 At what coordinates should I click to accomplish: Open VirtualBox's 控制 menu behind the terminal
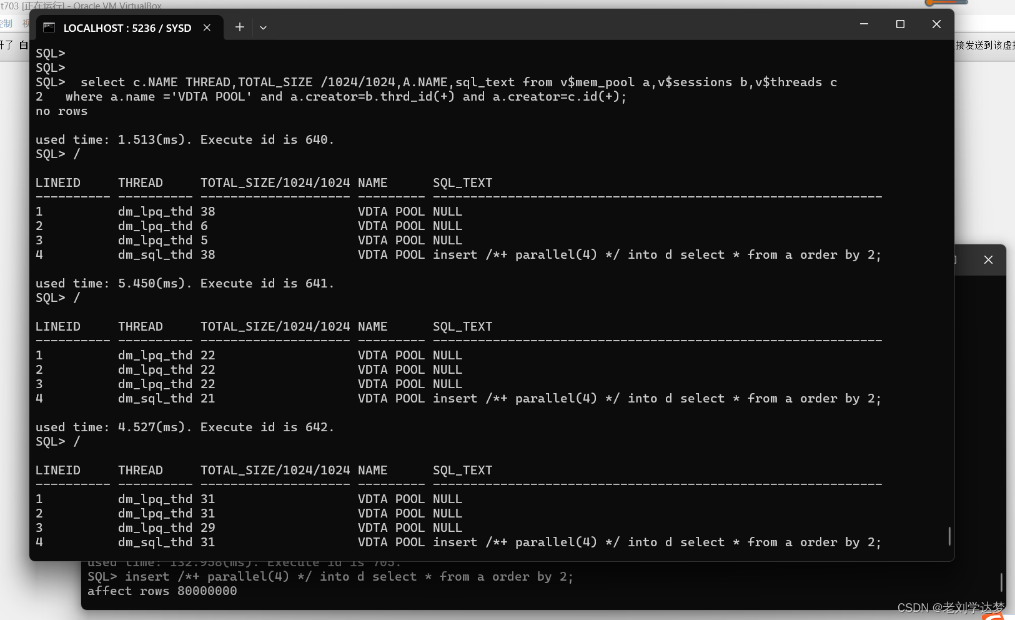tap(6, 23)
